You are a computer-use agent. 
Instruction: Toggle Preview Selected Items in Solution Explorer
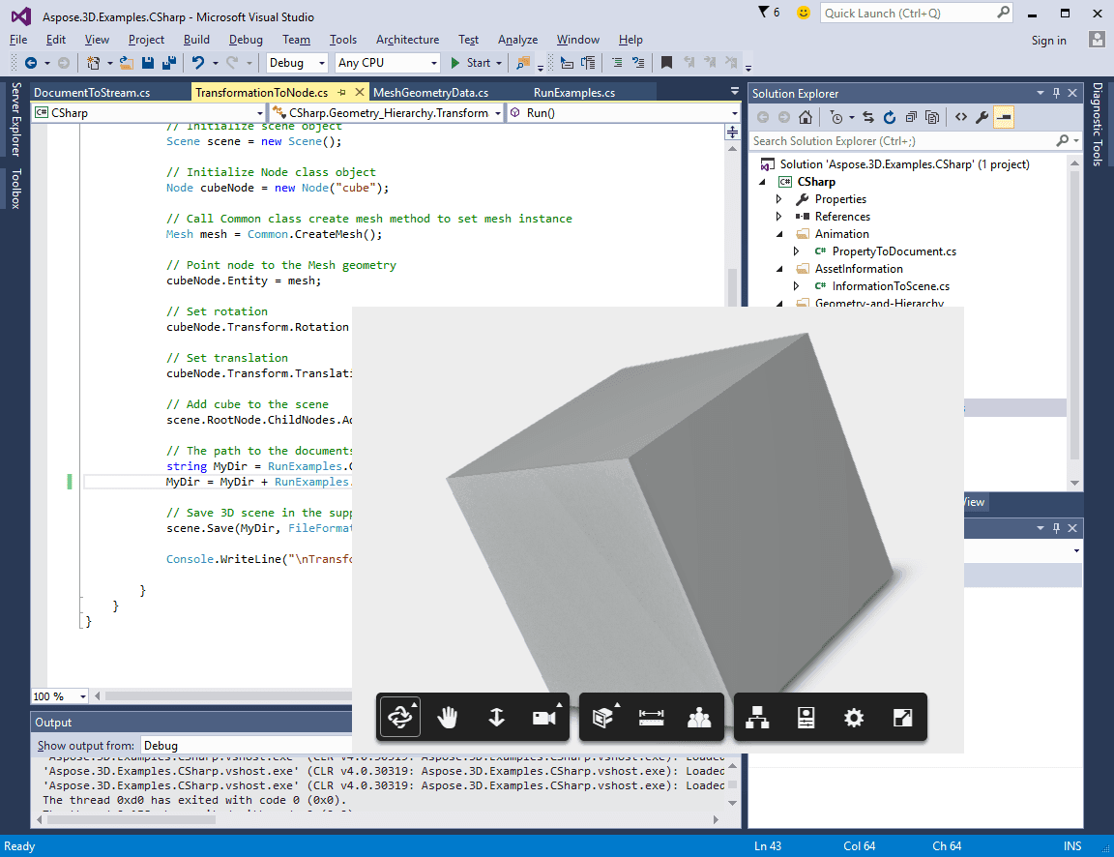pyautogui.click(x=1003, y=117)
